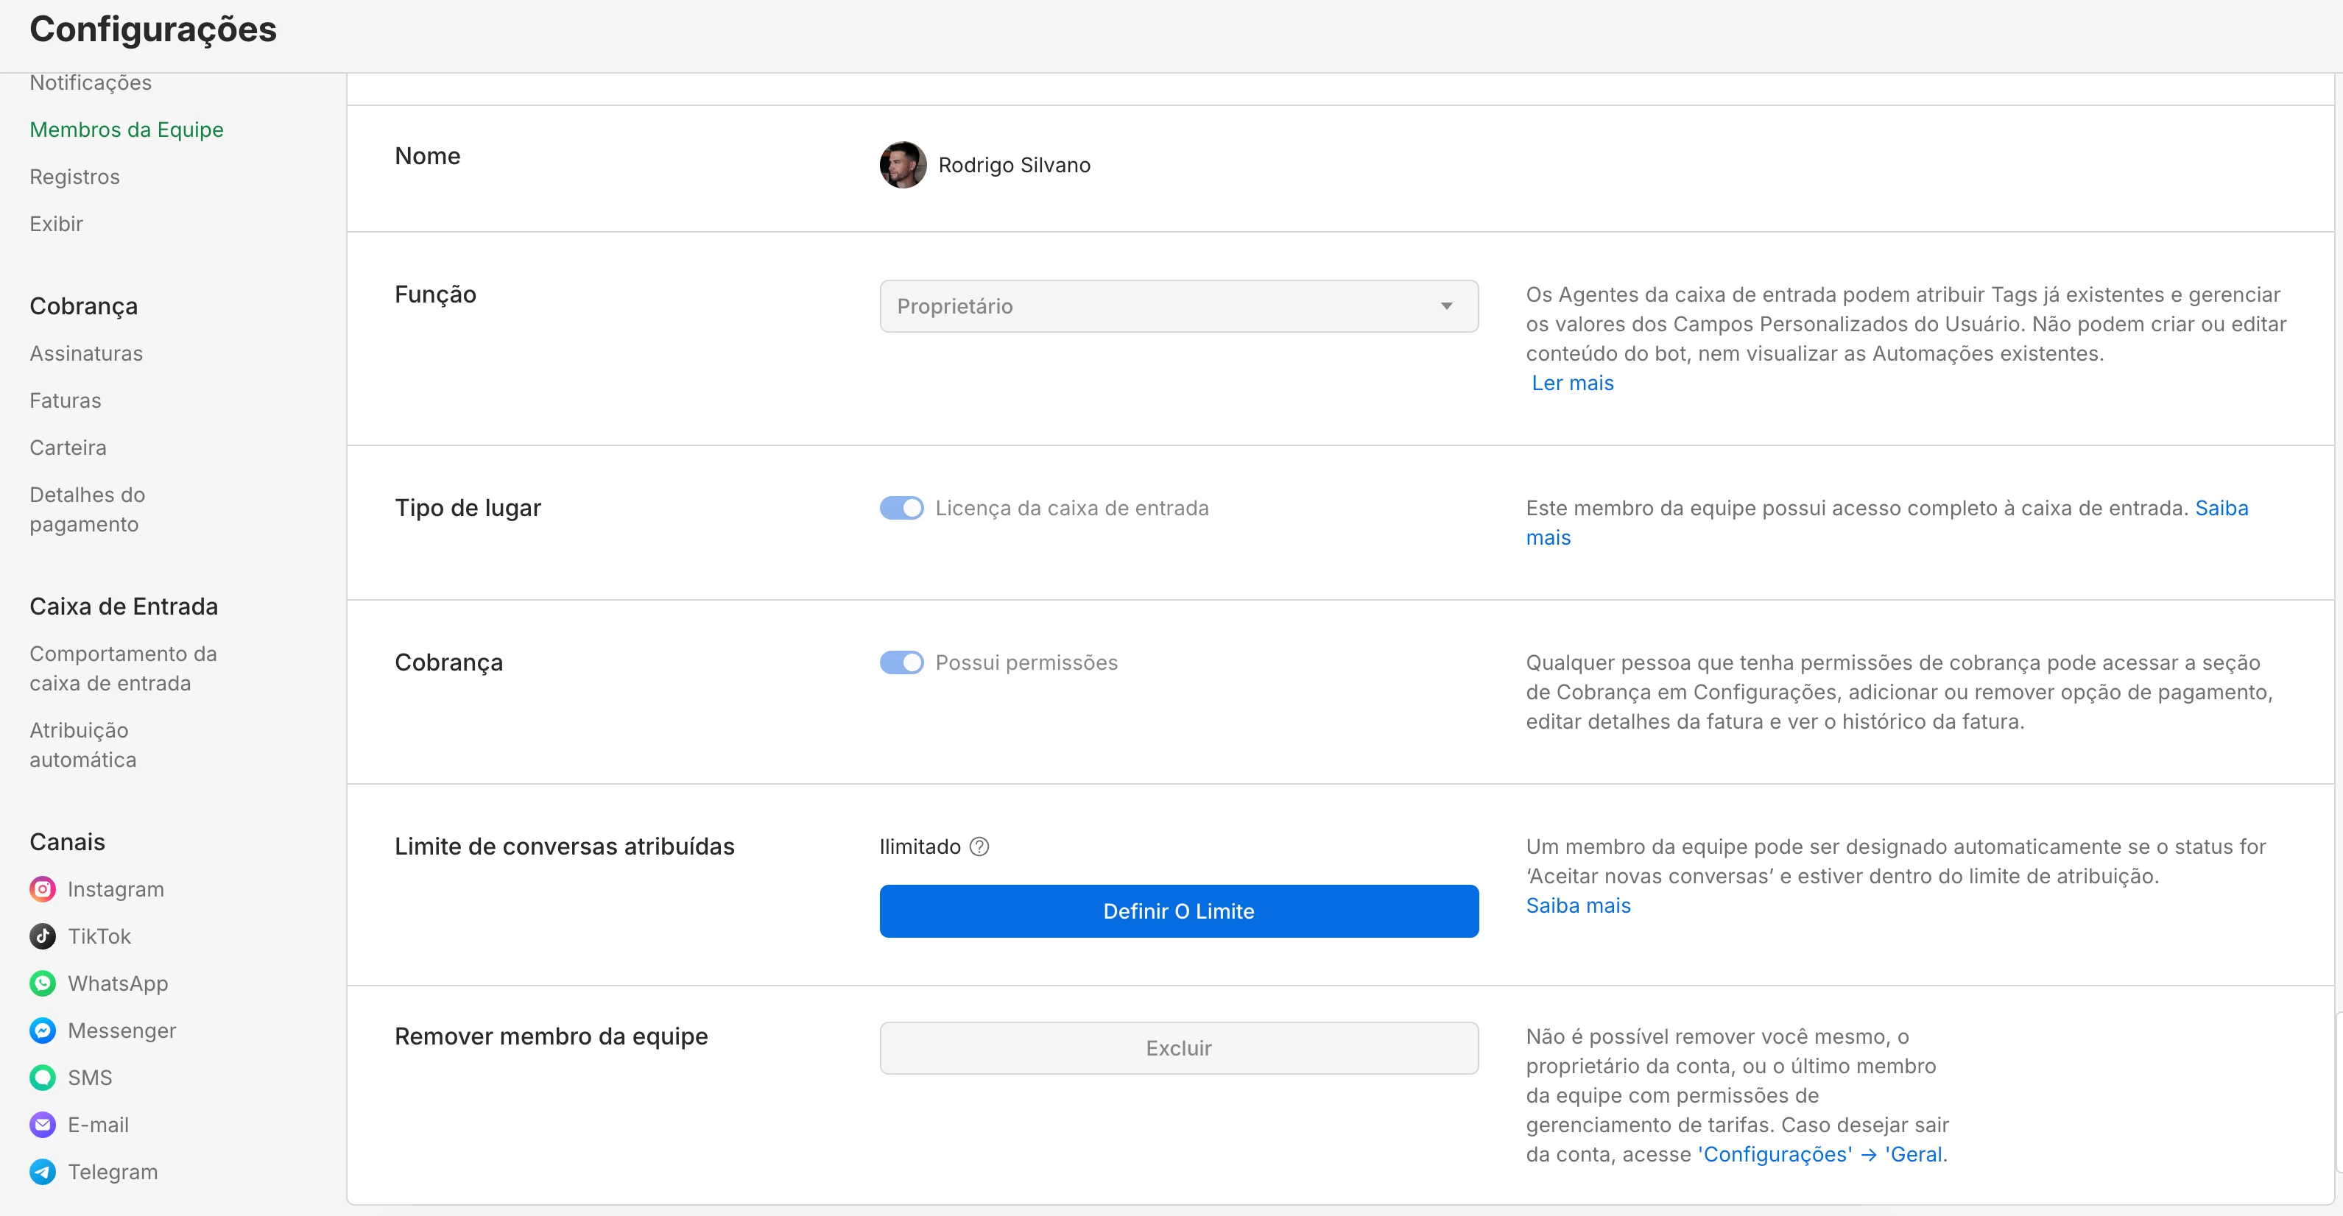Click the help icon next to Ilimitado
Screen dimensions: 2343x1216
(x=979, y=846)
